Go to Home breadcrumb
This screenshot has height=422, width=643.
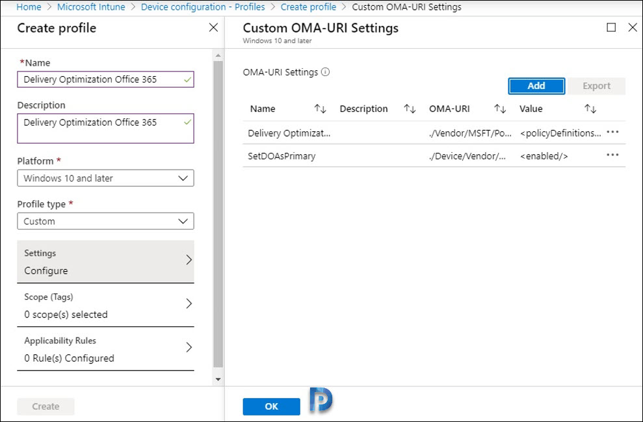(29, 7)
